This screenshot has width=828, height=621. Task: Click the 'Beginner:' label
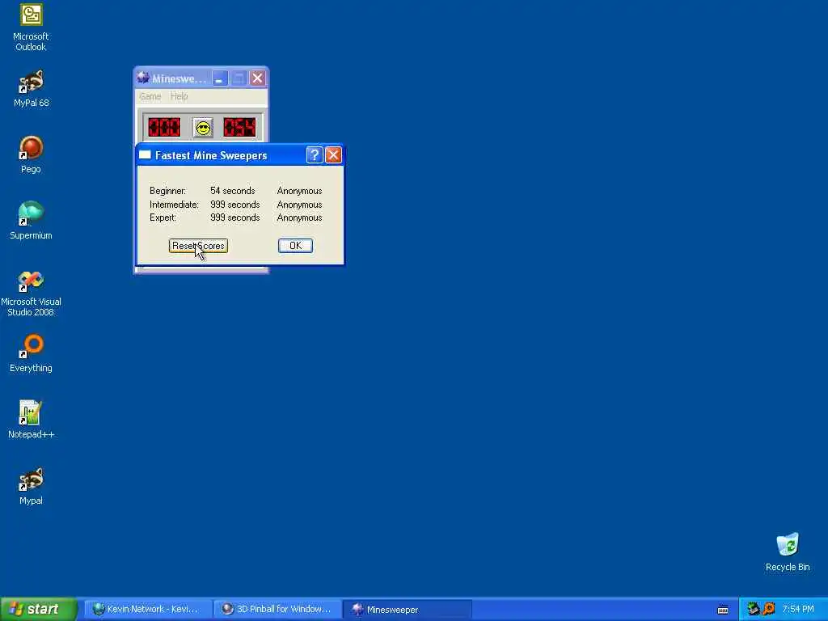click(167, 191)
